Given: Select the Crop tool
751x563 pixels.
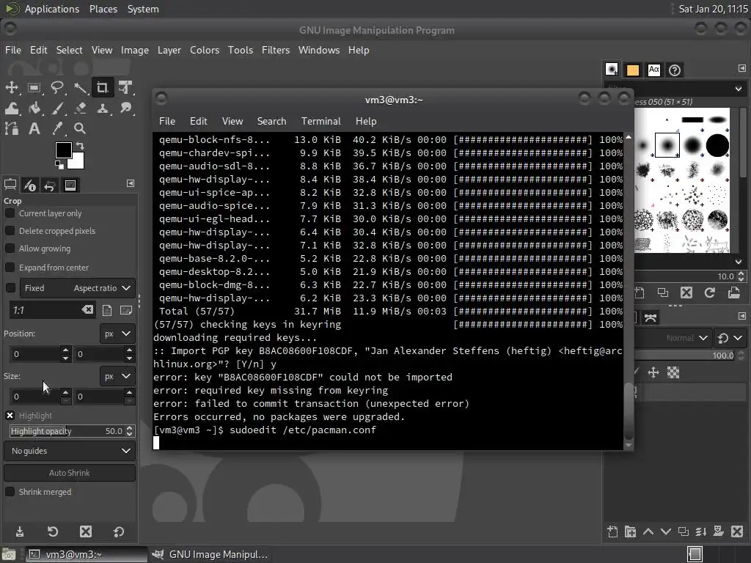Looking at the screenshot, I should click(x=103, y=88).
